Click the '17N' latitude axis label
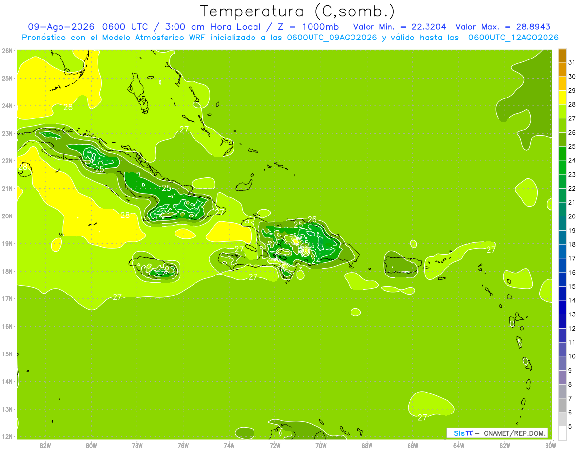The image size is (585, 452). [x=7, y=299]
